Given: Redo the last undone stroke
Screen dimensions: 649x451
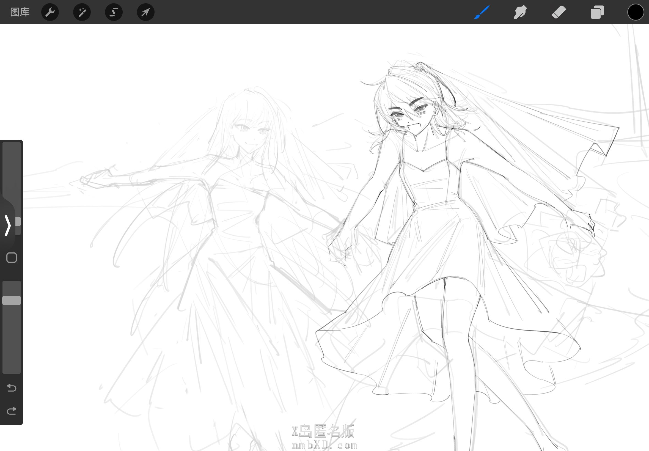Looking at the screenshot, I should pyautogui.click(x=12, y=411).
